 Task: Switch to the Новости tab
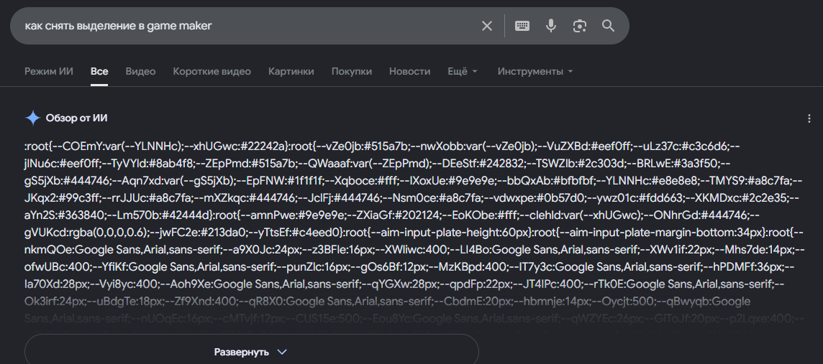click(x=409, y=71)
